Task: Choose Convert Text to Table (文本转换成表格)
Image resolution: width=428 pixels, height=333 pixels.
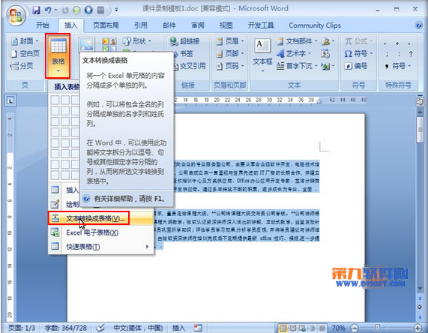Action: point(100,218)
